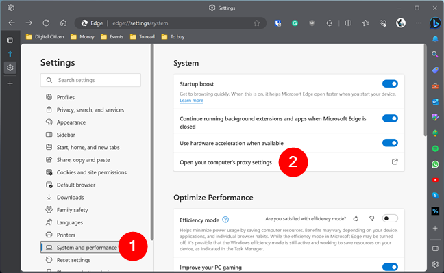Select Share, copy and paste

(84, 160)
